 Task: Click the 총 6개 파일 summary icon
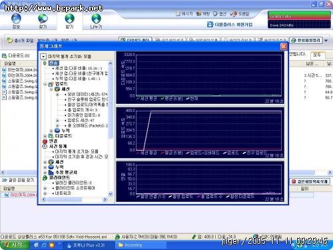(9, 40)
